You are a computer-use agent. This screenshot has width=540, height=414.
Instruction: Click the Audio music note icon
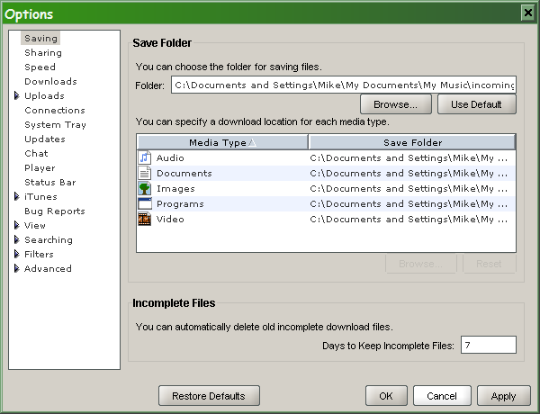(144, 157)
